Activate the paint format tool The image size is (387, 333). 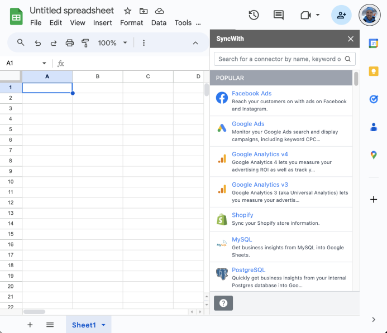[x=85, y=43]
